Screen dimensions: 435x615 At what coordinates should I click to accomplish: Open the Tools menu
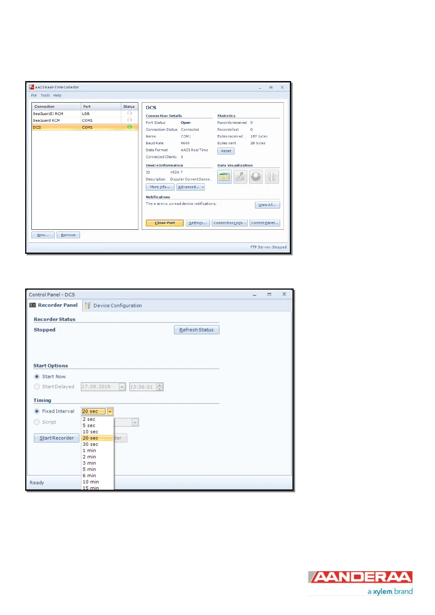pos(45,95)
